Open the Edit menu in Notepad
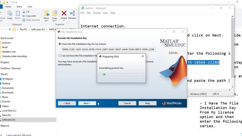The width and height of the screenshot is (242, 136). coord(88,13)
